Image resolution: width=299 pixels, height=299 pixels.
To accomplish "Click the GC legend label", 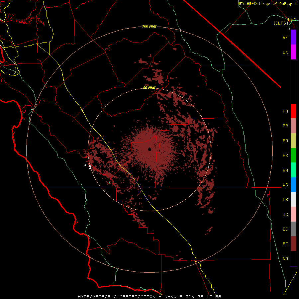I will point(285,229).
